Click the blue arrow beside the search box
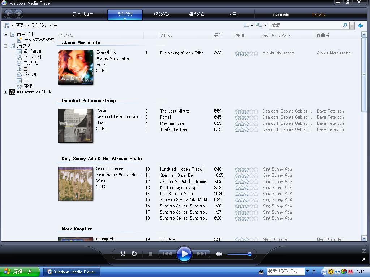370x277 pixels. click(360, 26)
